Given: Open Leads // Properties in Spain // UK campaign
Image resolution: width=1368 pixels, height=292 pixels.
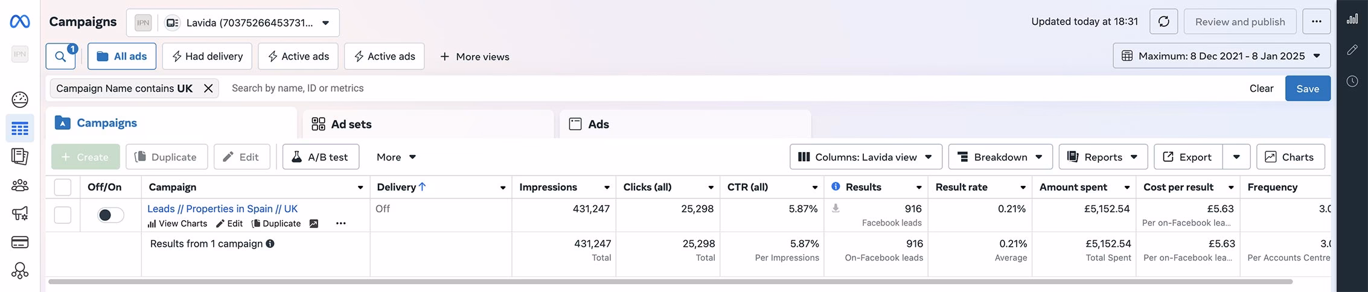Looking at the screenshot, I should [222, 209].
